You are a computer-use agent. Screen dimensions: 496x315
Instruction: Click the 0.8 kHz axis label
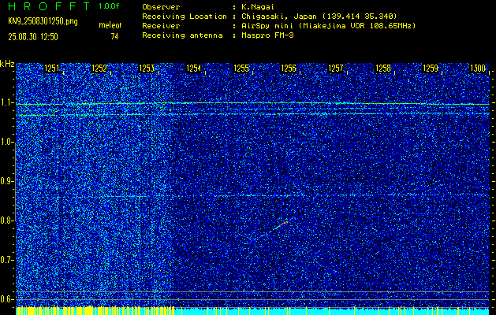[x=6, y=220]
